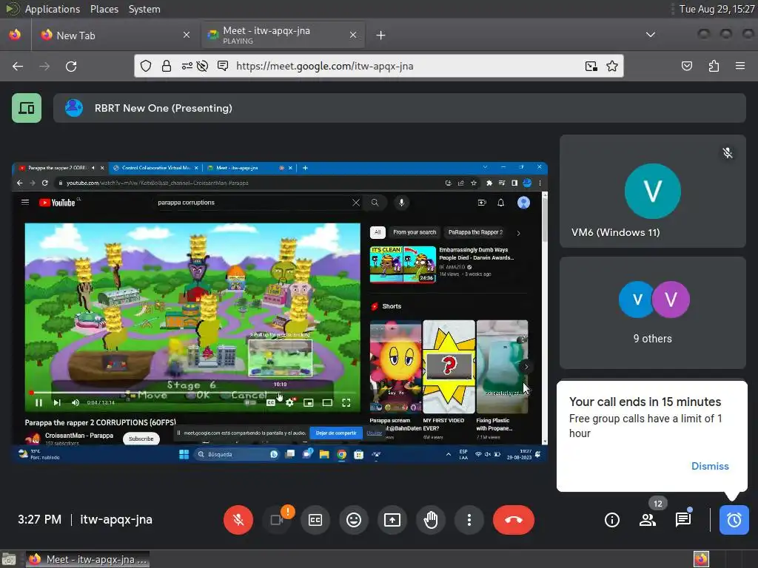The image size is (758, 568).
Task: Click the microphone muted icon on VM6 tile
Action: 728,153
